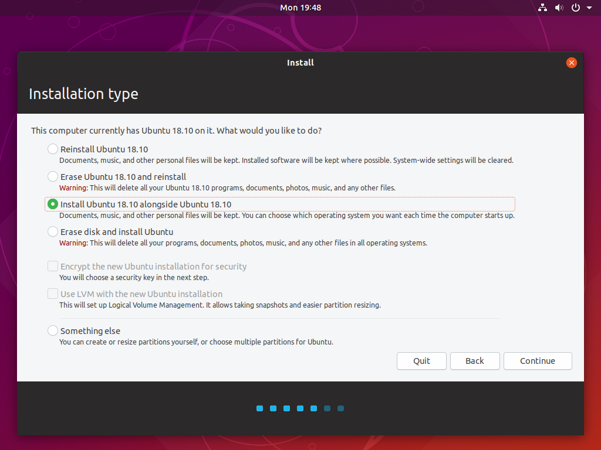The height and width of the screenshot is (450, 601).
Task: Click the red Warning under Erase Ubuntu 18.10
Action: [x=73, y=188]
